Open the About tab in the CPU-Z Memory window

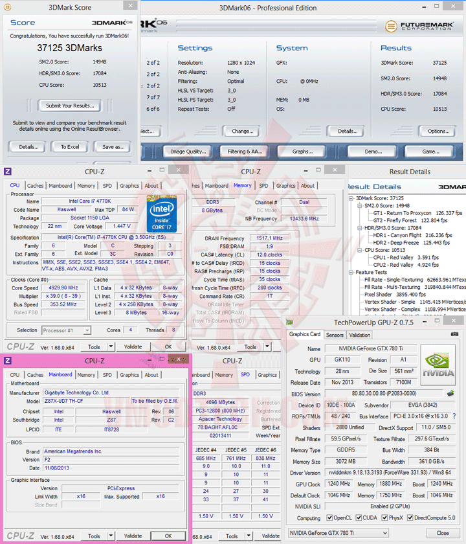pyautogui.click(x=307, y=186)
